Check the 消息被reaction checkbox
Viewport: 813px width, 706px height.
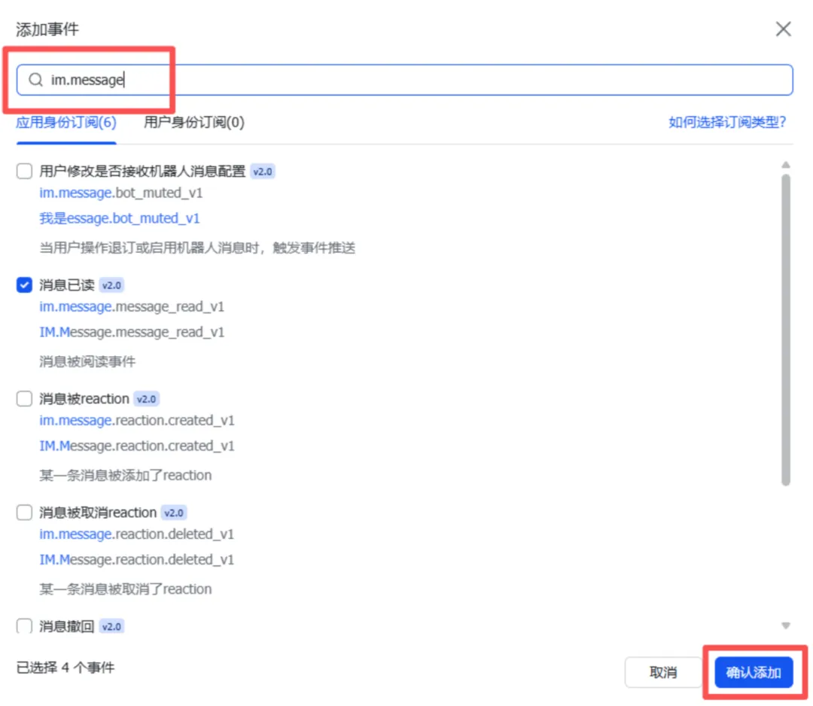[24, 399]
